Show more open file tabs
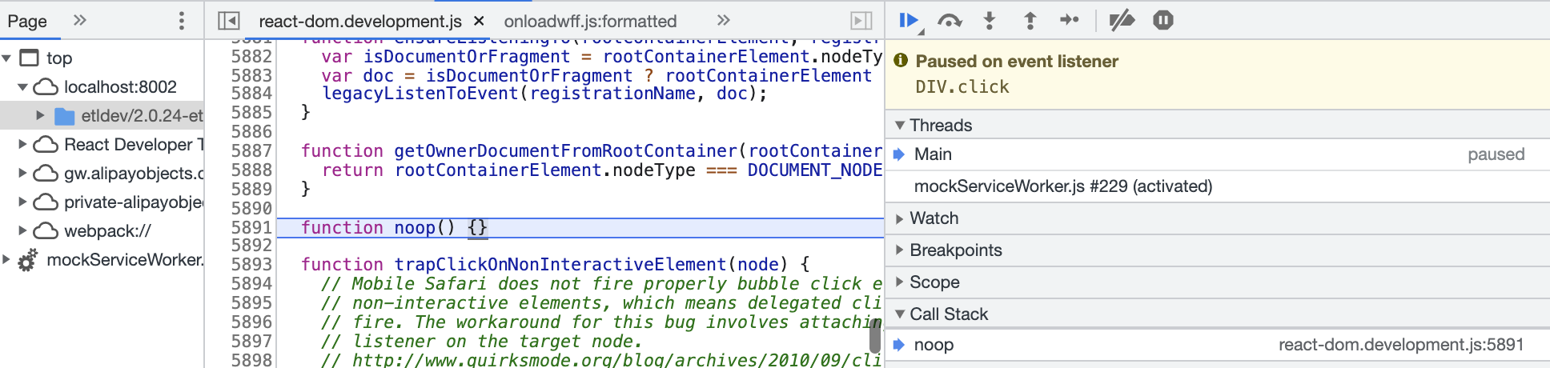The height and width of the screenshot is (368, 1550). click(x=723, y=21)
